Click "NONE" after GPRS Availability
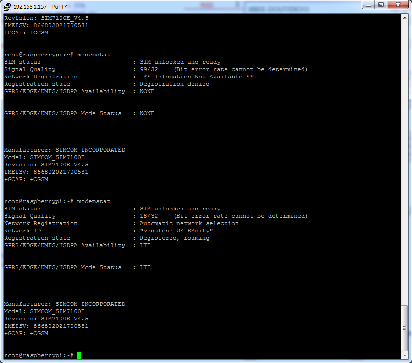This screenshot has height=363, width=412. 147,91
